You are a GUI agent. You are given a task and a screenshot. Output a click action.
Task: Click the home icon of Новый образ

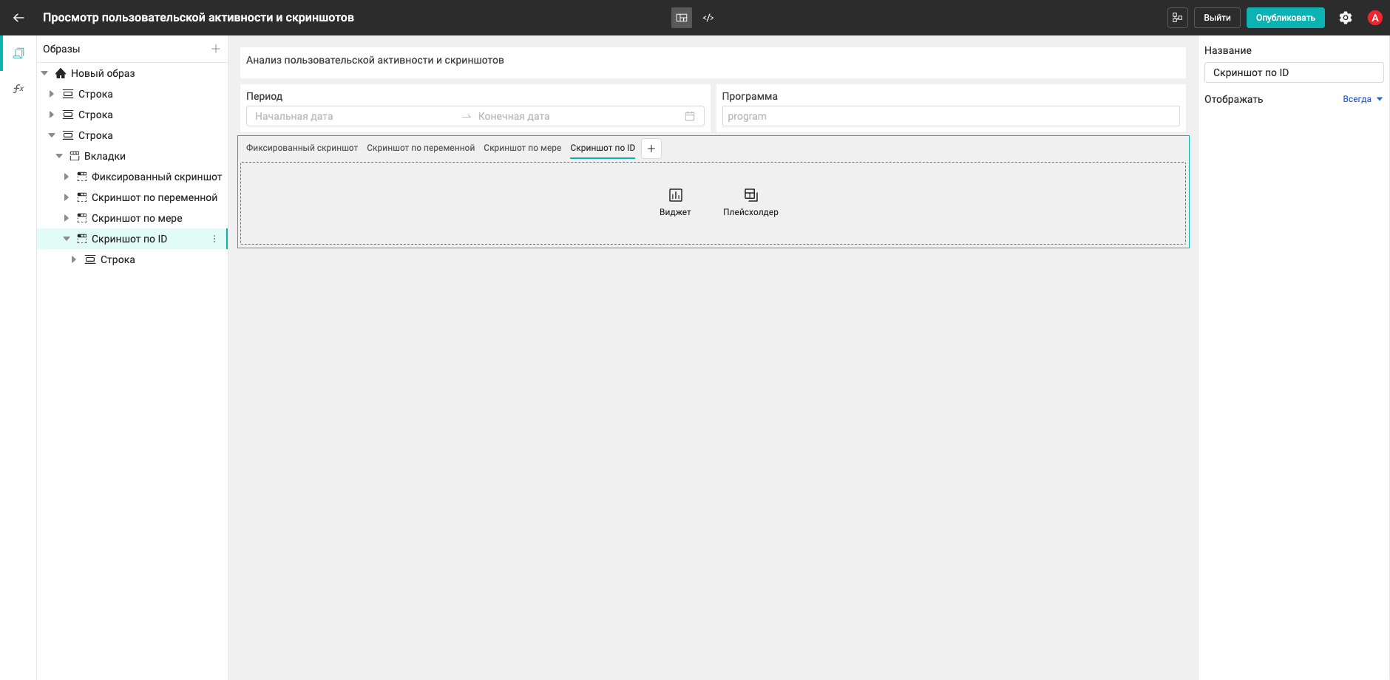[61, 73]
